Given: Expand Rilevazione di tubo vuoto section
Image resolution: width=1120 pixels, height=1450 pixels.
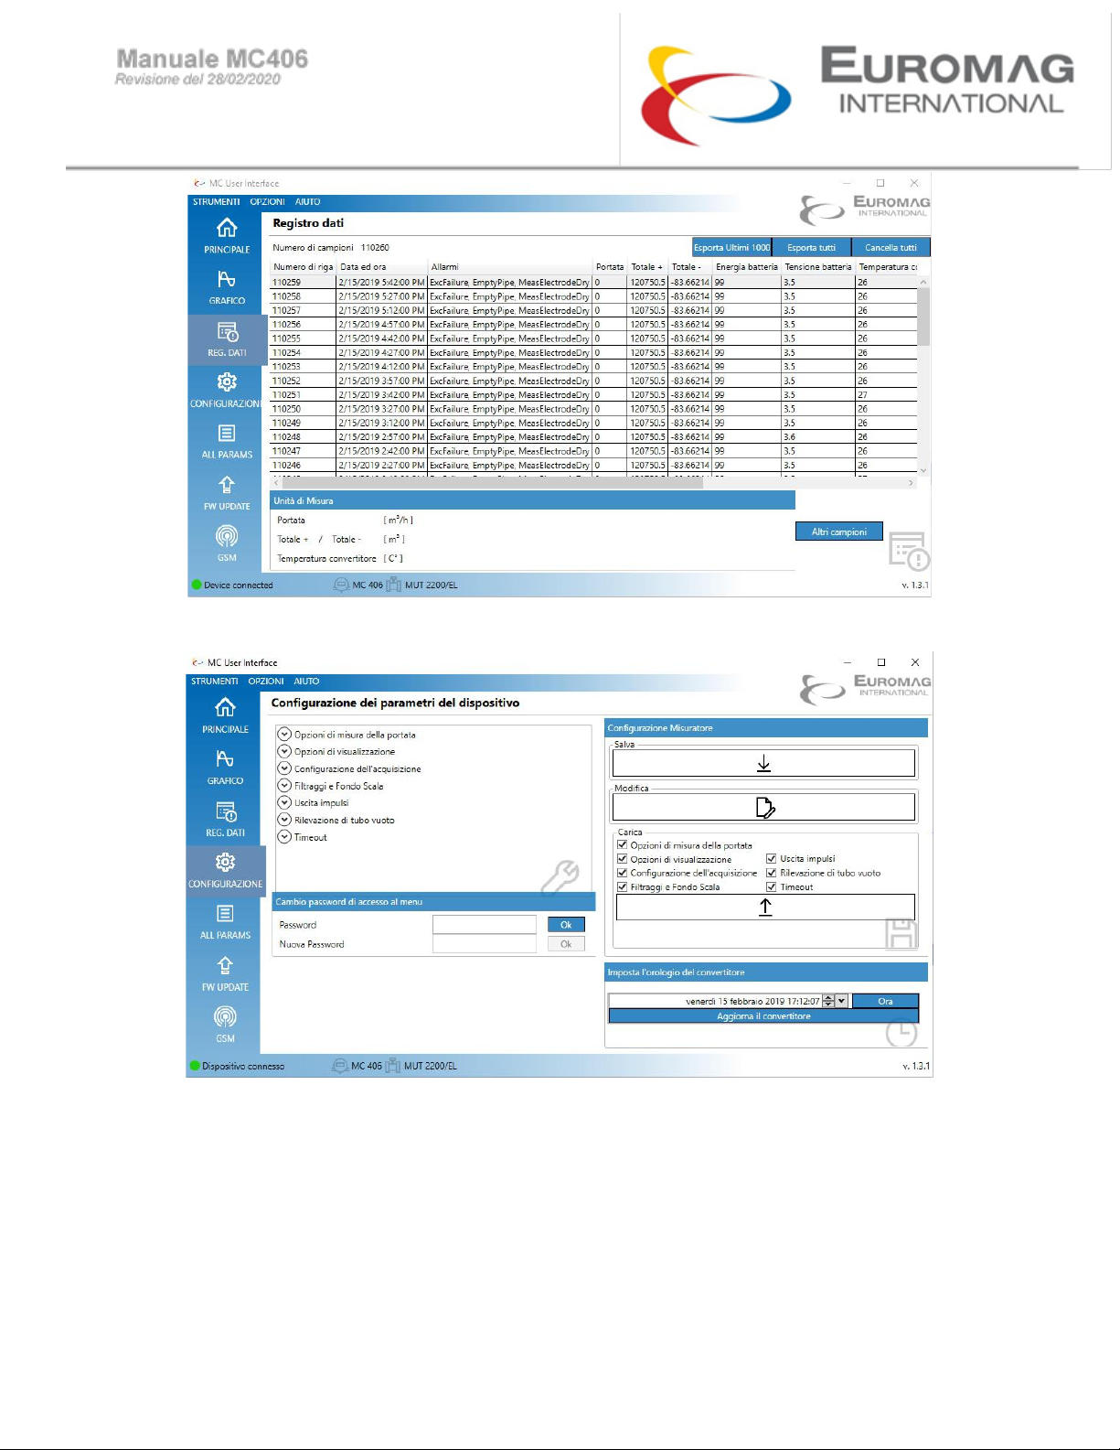Looking at the screenshot, I should click(x=284, y=820).
